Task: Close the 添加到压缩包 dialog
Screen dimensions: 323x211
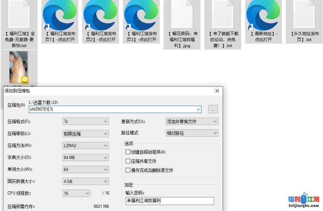Action: (217, 91)
